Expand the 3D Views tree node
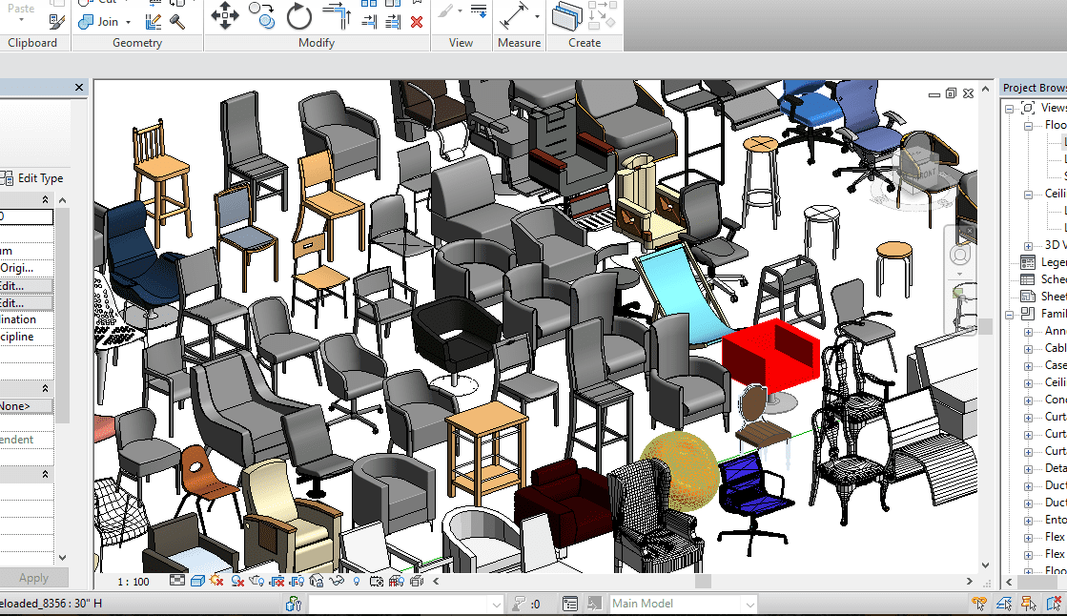The image size is (1067, 616). point(1028,246)
